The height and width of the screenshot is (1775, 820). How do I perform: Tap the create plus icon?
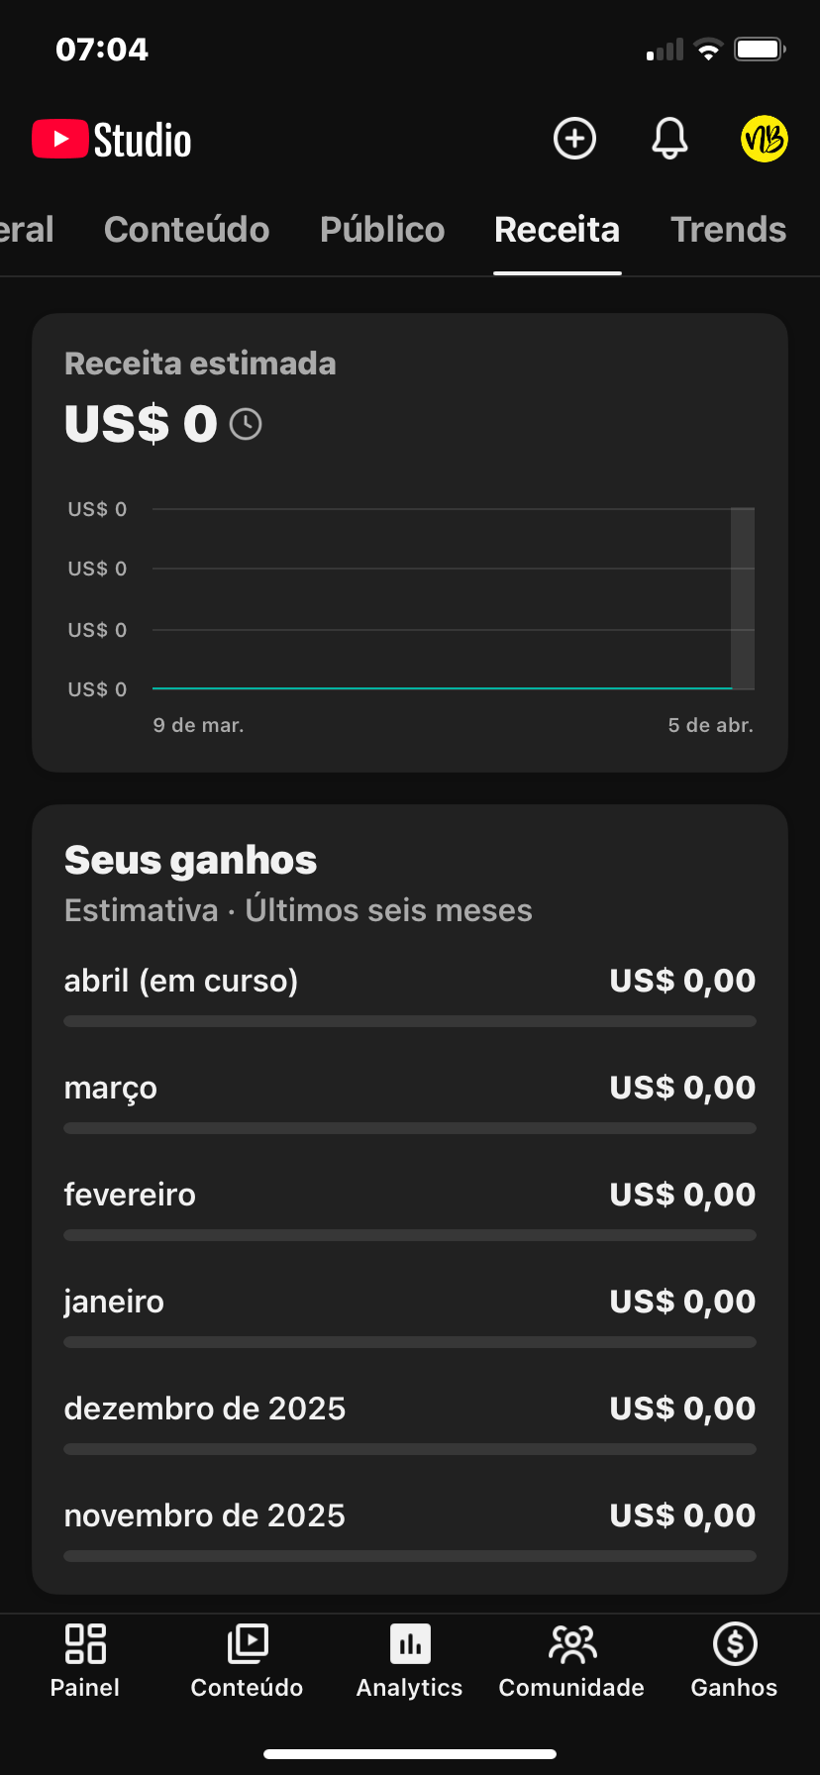[x=574, y=139]
